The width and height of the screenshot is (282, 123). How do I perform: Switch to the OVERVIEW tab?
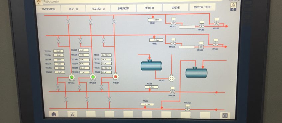point(48,9)
